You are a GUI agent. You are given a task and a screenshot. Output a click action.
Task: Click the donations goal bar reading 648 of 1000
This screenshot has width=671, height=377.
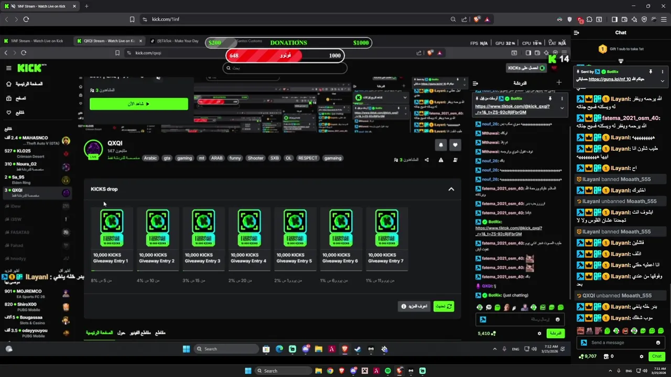(285, 56)
